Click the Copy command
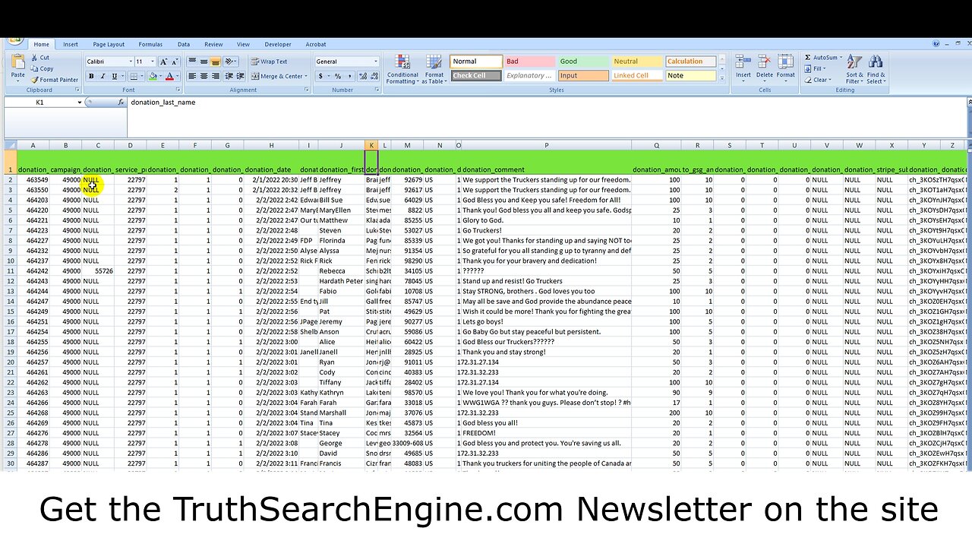The image size is (972, 547). [x=43, y=68]
